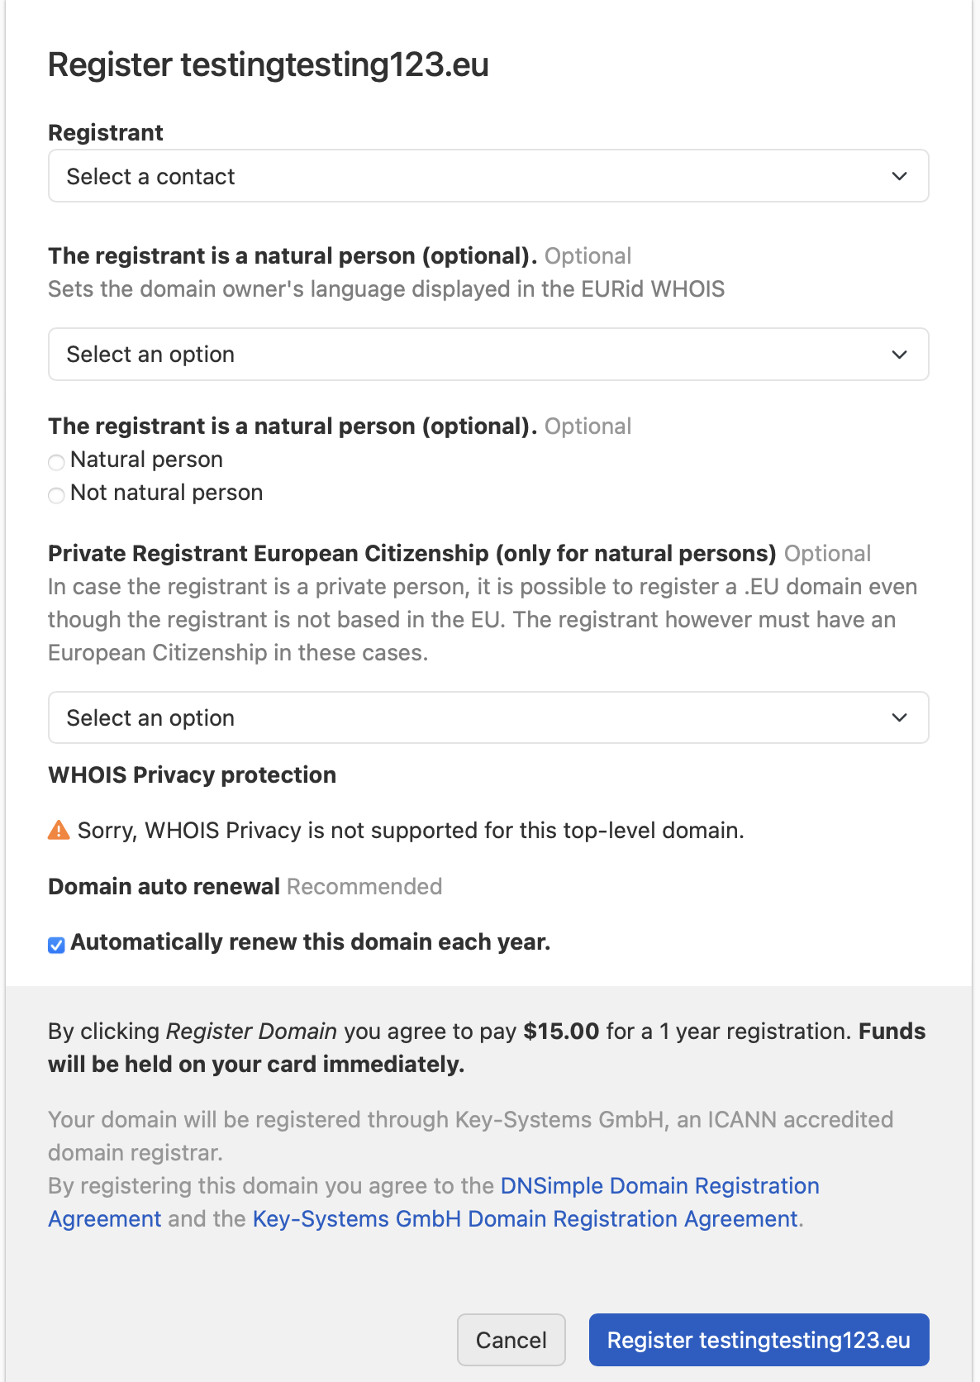
Task: Select the Natural person radio button
Action: (x=56, y=462)
